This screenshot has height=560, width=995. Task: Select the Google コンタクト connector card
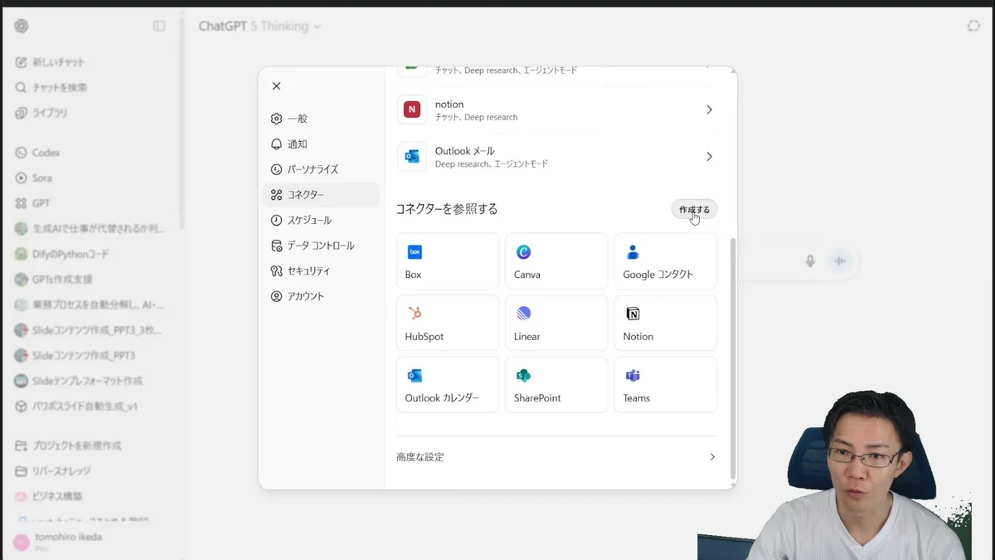click(665, 261)
